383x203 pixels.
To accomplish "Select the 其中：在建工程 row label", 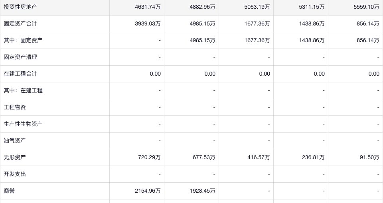I will 23,90.
